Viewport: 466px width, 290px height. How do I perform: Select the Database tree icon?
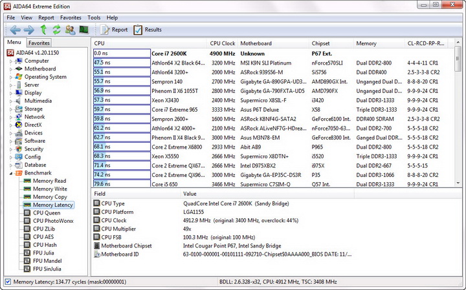tap(19, 165)
